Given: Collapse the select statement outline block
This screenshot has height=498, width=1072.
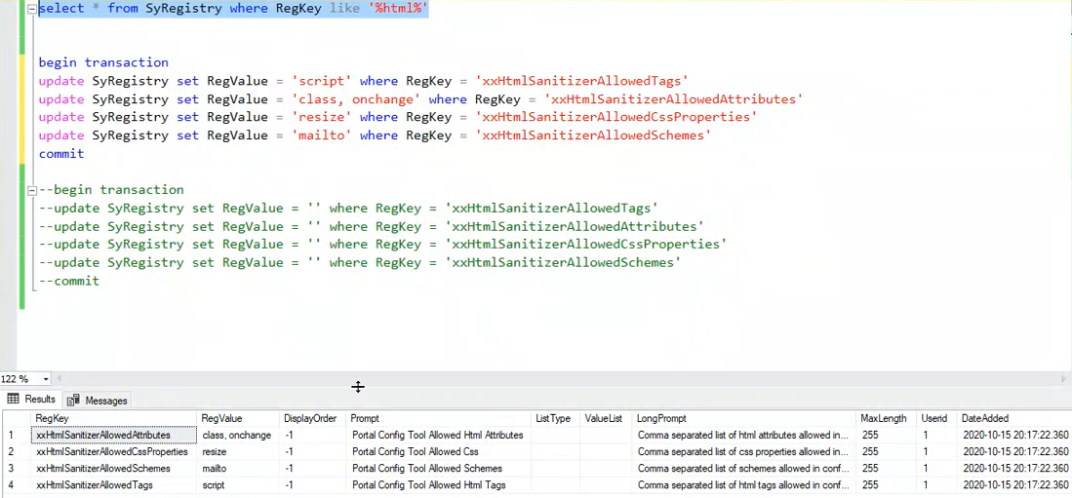Looking at the screenshot, I should tap(31, 9).
